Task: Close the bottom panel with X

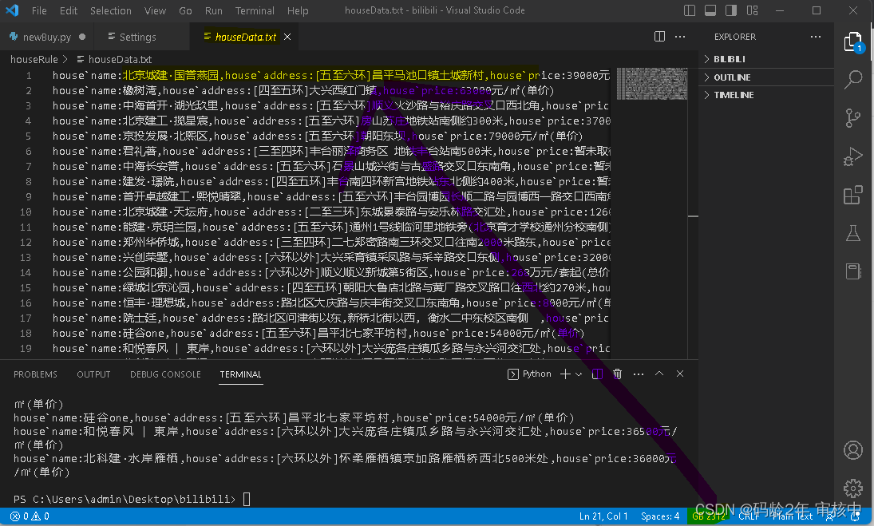Action: tap(680, 374)
